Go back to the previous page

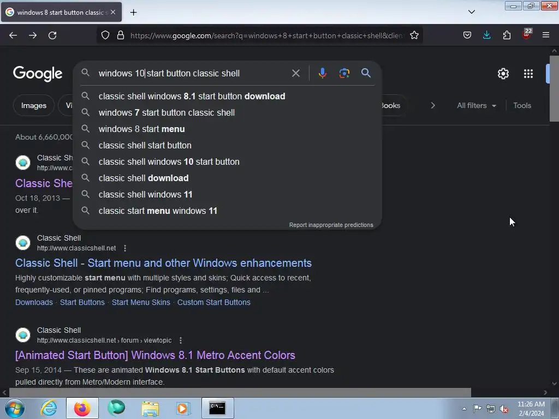[x=13, y=35]
